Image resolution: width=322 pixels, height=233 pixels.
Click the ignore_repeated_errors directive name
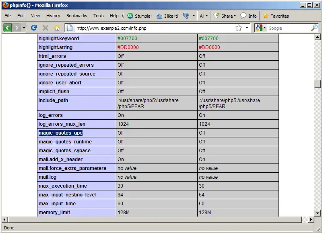click(66, 65)
